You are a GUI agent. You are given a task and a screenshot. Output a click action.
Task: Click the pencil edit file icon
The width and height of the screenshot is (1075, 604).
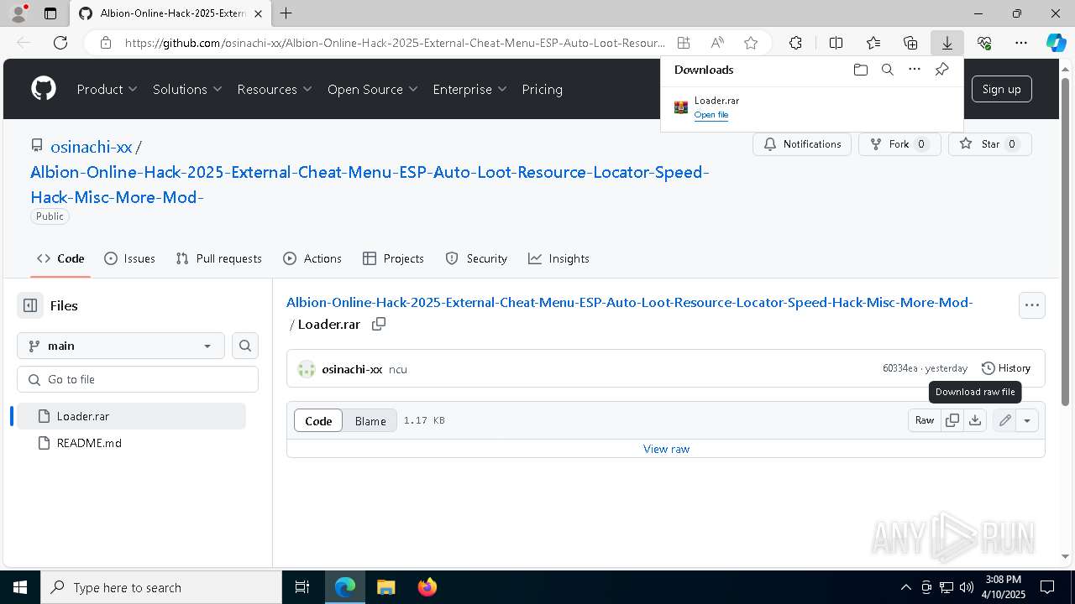[1004, 420]
